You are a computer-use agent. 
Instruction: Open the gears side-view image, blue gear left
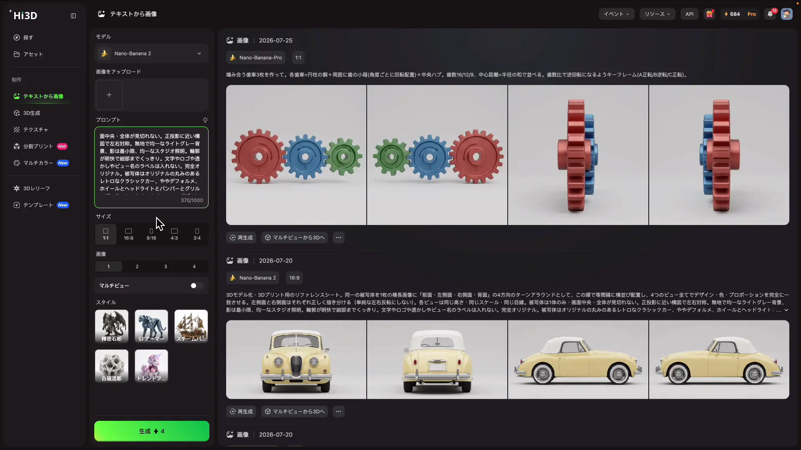719,155
